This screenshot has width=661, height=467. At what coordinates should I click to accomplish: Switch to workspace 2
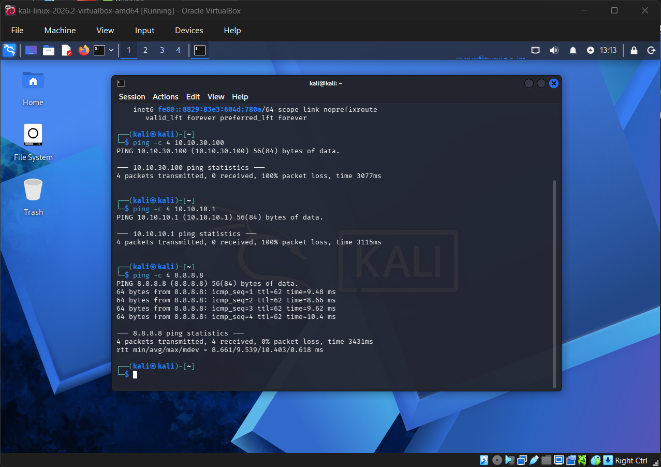[145, 50]
